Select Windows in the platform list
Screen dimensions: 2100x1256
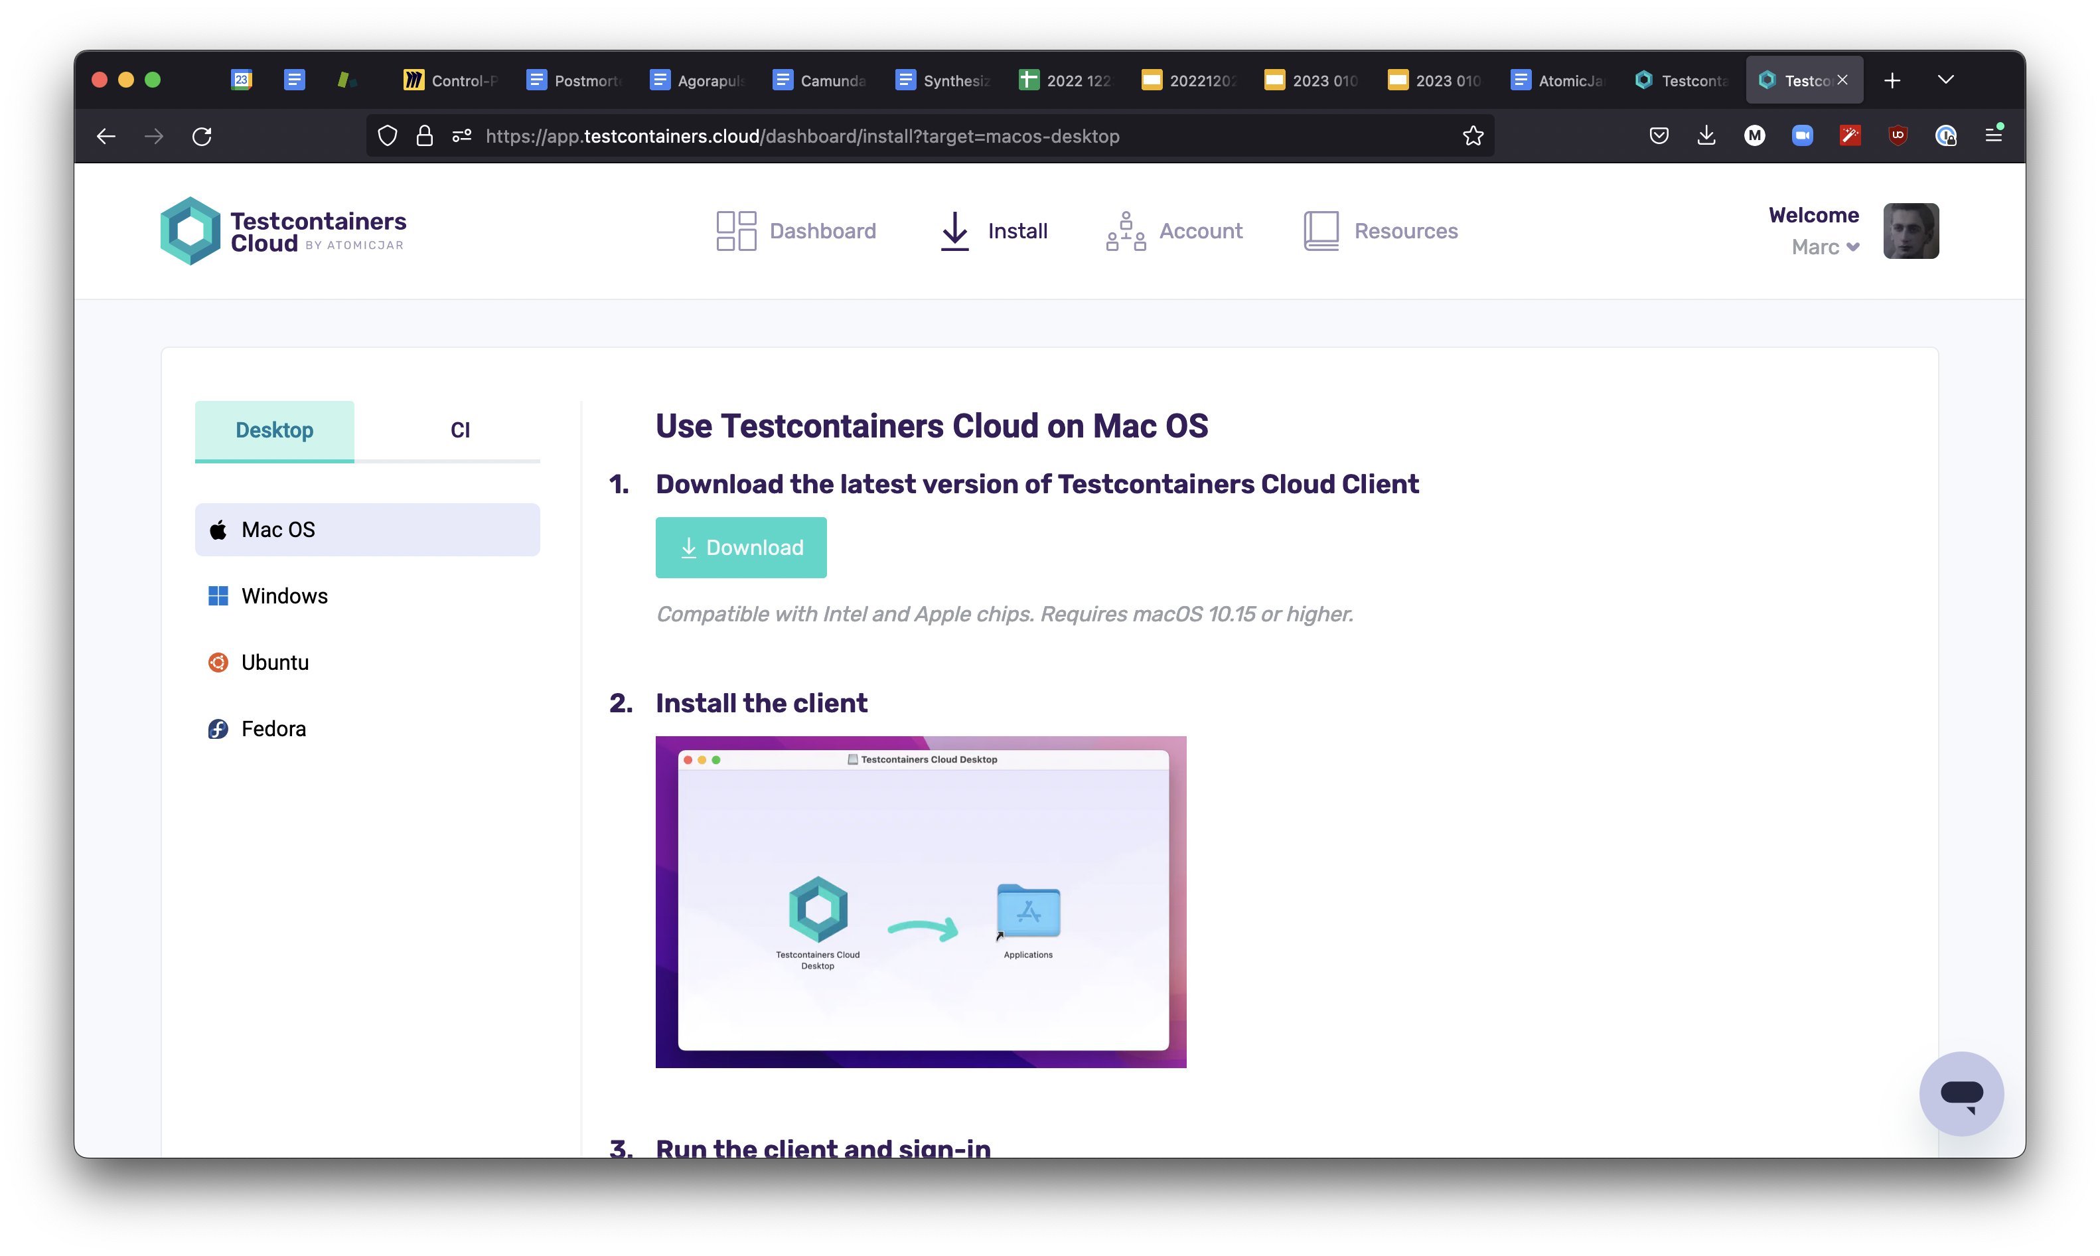pos(367,596)
